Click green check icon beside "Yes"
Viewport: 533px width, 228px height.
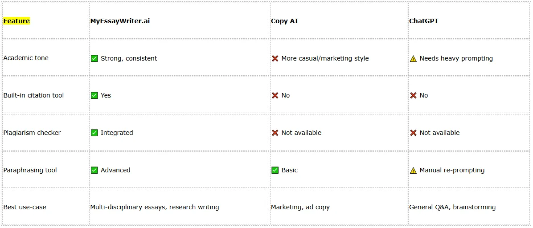pyautogui.click(x=94, y=95)
